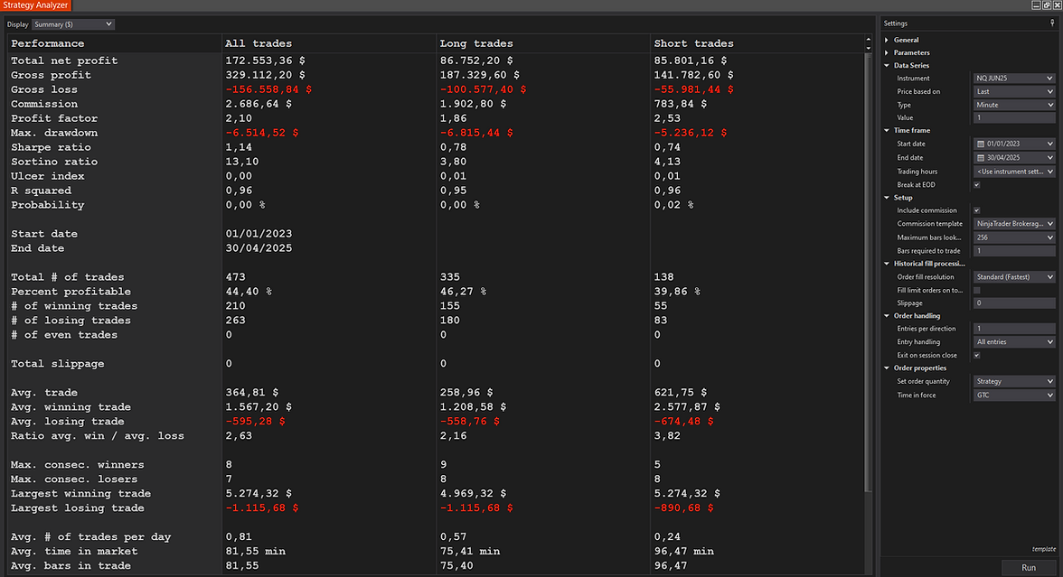The height and width of the screenshot is (577, 1063).
Task: Click the Value input field
Action: coord(1014,117)
